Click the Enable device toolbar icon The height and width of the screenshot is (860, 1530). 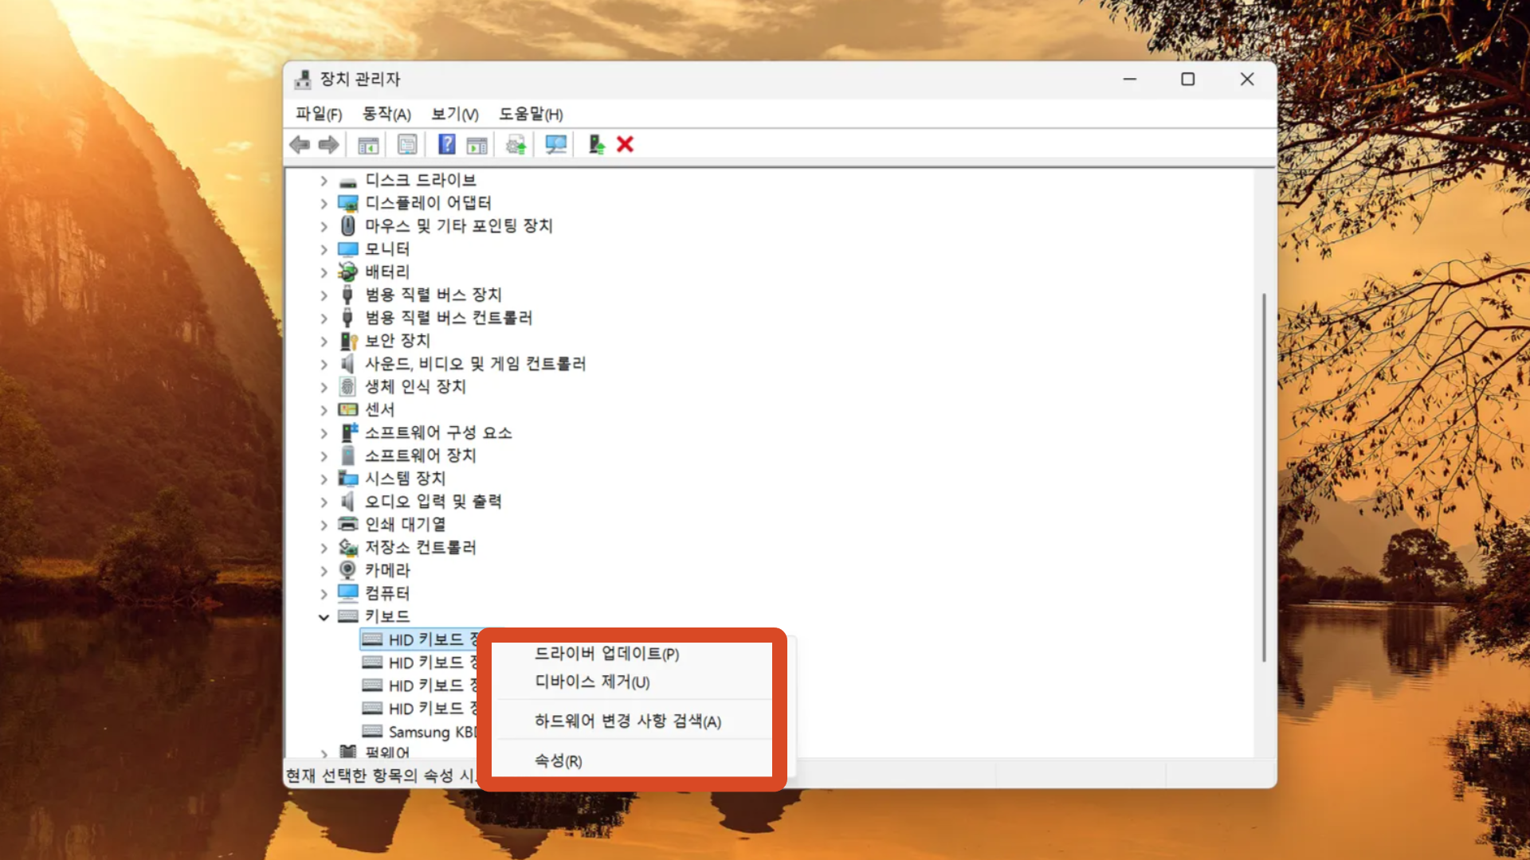tap(596, 145)
